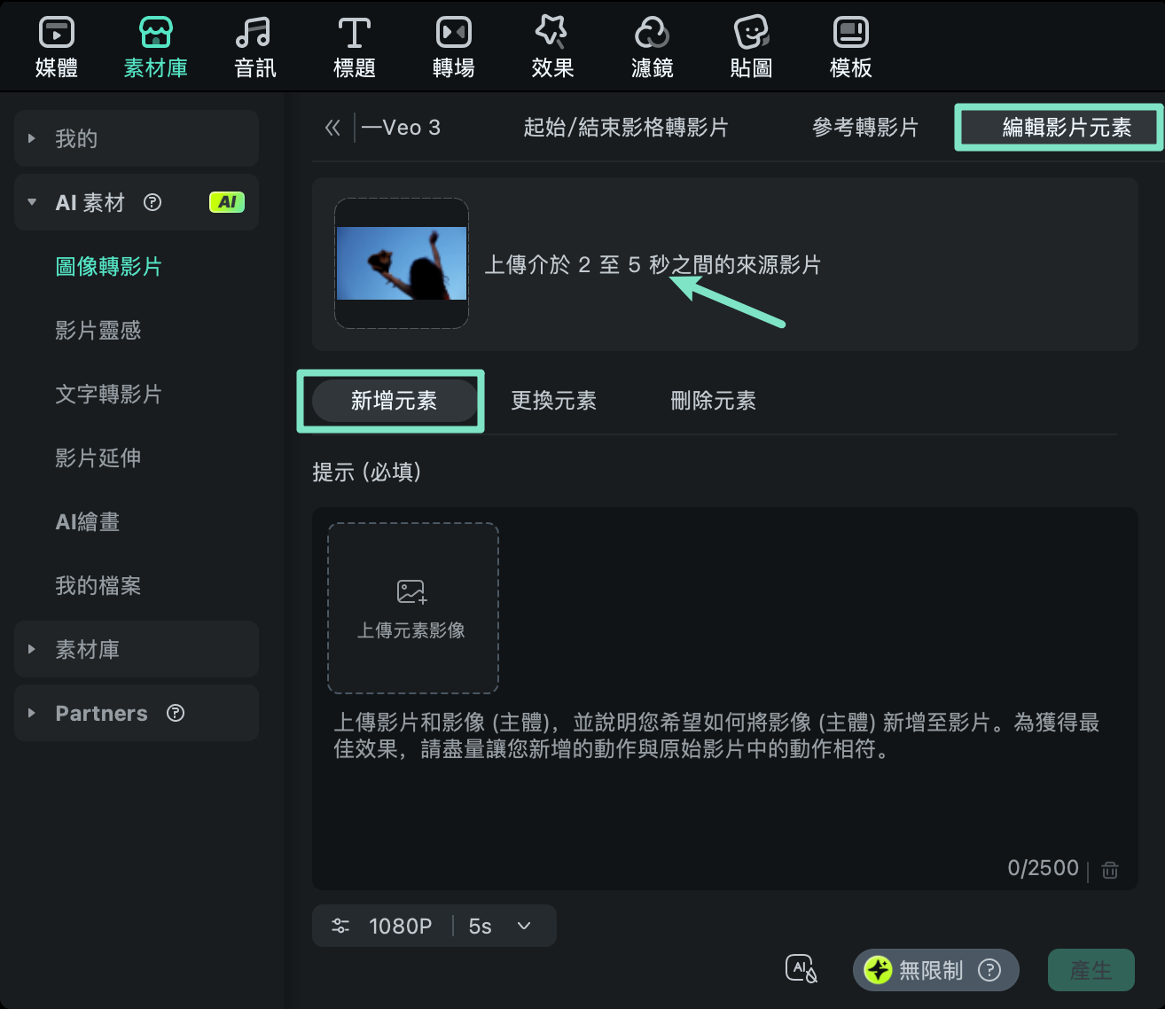The width and height of the screenshot is (1165, 1009).
Task: Open the 標題 titles panel
Action: 354,44
